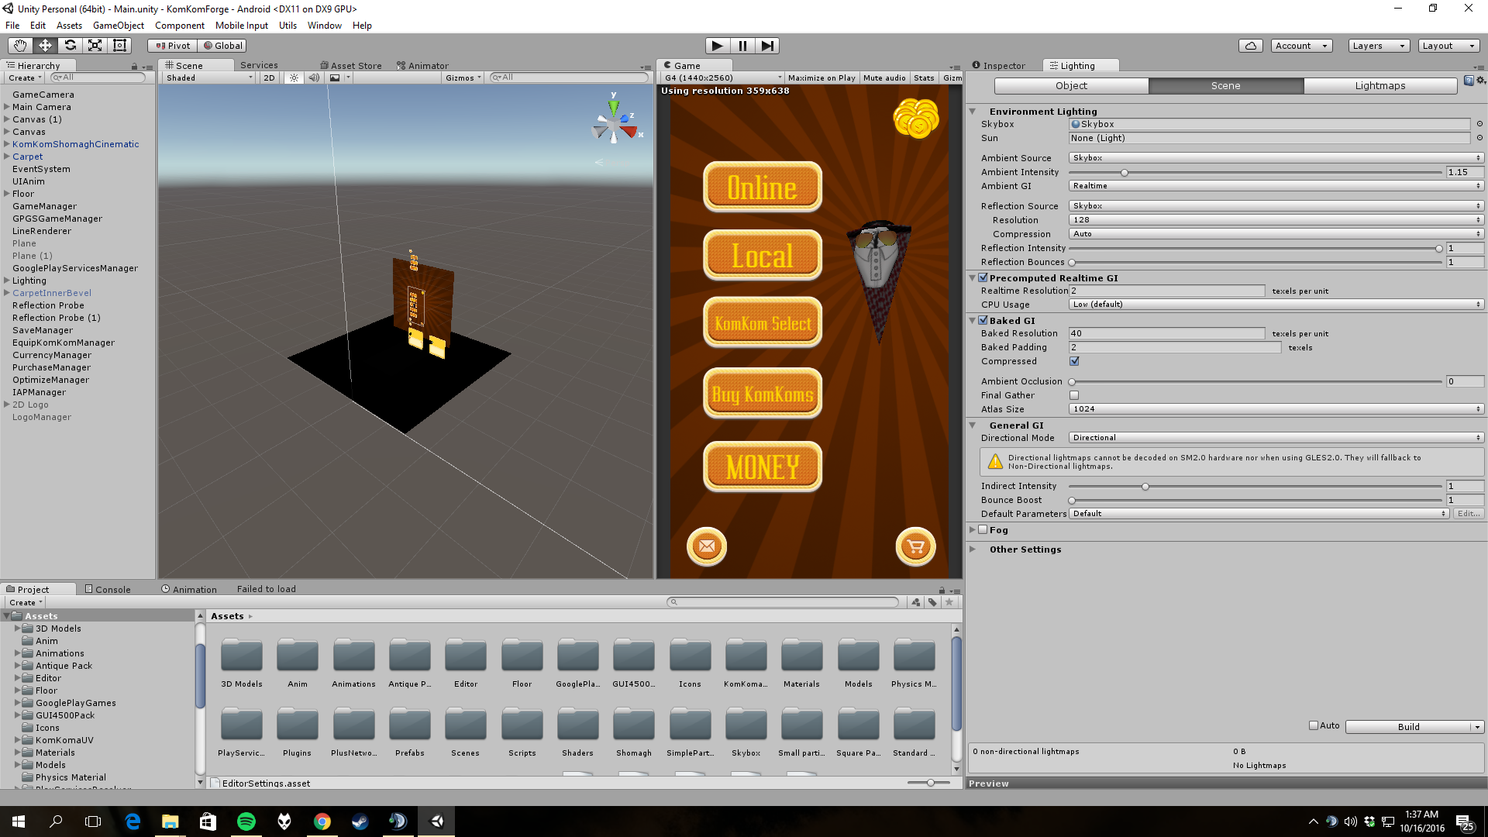Open Chrome from the taskbar
The width and height of the screenshot is (1488, 837).
coord(322,821)
